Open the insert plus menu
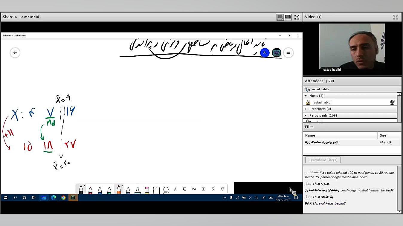Viewport: 403px width, 226px height. [204, 189]
